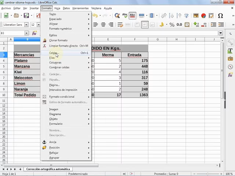Image resolution: width=235 pixels, height=176 pixels.
Task: Click the Find and Replace icon
Action: [117, 16]
